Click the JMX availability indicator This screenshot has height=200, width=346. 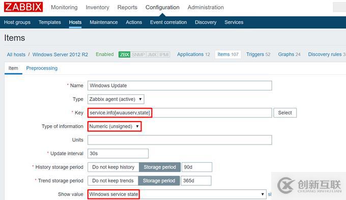pyautogui.click(x=152, y=54)
